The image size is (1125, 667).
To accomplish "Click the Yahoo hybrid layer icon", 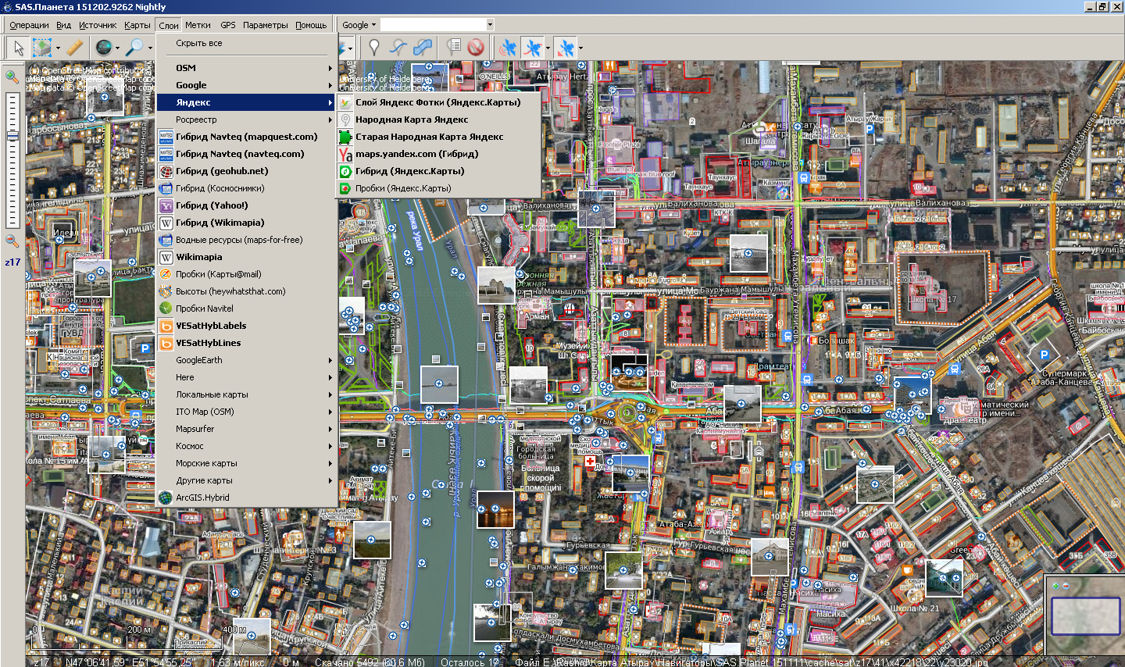I will point(166,205).
